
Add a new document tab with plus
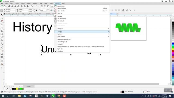(x=117, y=14)
